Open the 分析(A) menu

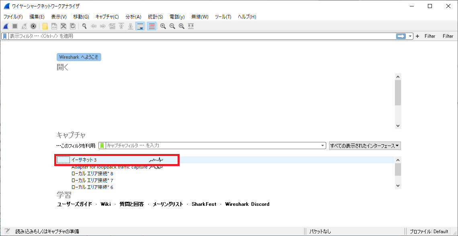(133, 16)
